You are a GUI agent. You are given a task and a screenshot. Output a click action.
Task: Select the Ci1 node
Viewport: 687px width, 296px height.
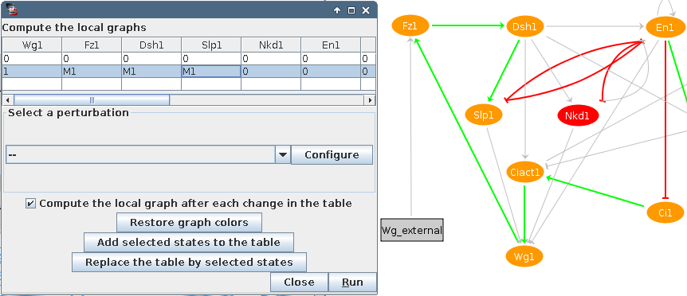665,213
